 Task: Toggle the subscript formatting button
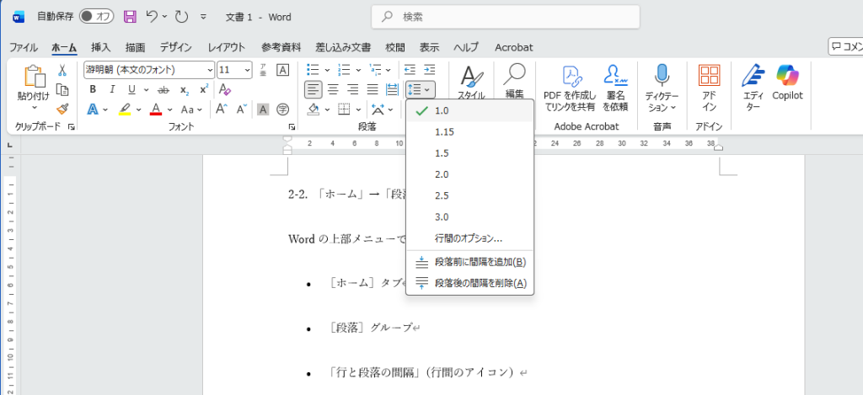click(x=184, y=89)
